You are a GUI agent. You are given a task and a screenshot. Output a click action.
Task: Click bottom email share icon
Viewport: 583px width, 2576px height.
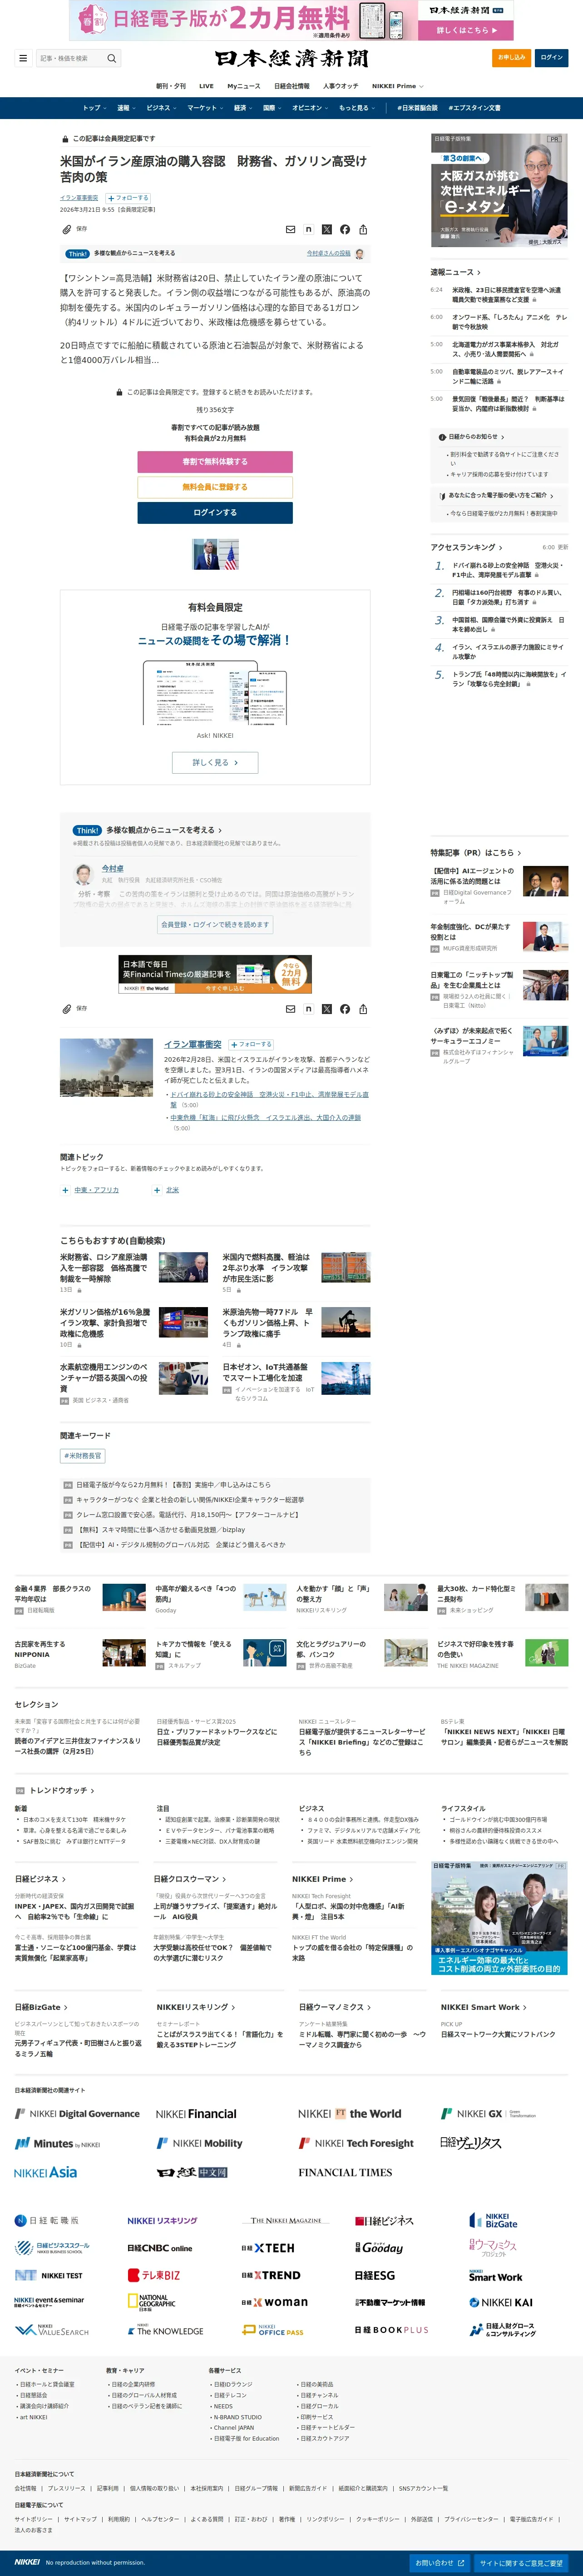click(x=290, y=1009)
